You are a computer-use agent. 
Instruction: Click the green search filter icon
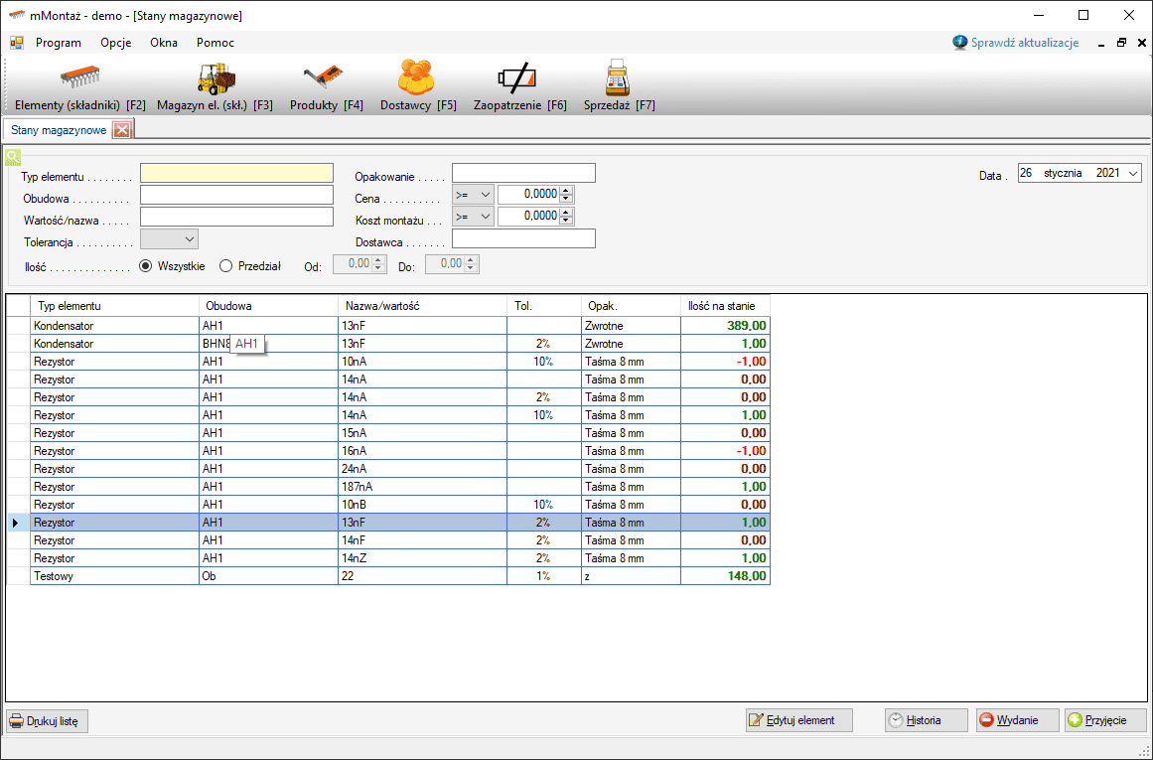12,156
